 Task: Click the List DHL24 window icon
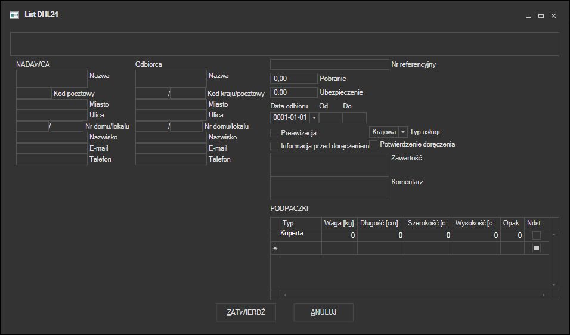click(14, 15)
